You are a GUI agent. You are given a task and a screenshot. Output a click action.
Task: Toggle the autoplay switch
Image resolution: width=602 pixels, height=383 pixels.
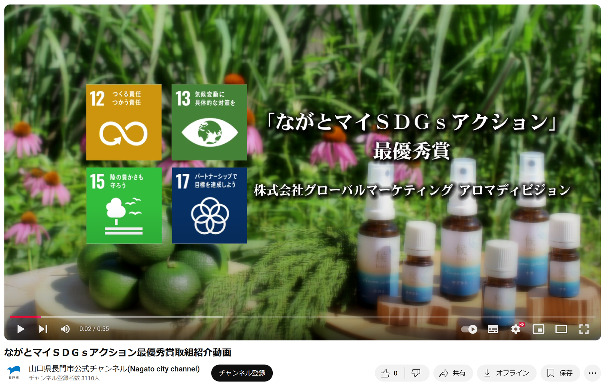469,329
